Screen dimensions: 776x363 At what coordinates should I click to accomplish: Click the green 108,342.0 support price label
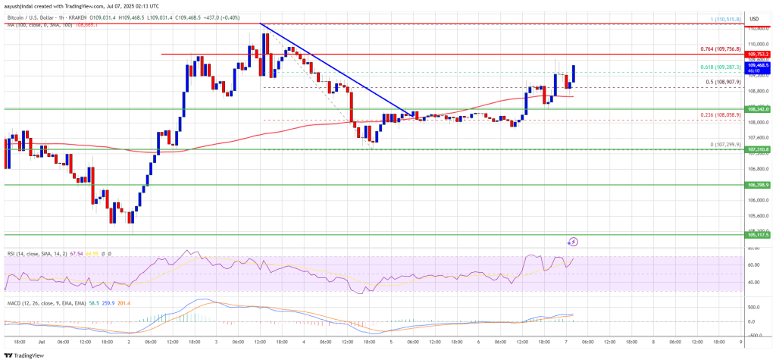click(758, 109)
